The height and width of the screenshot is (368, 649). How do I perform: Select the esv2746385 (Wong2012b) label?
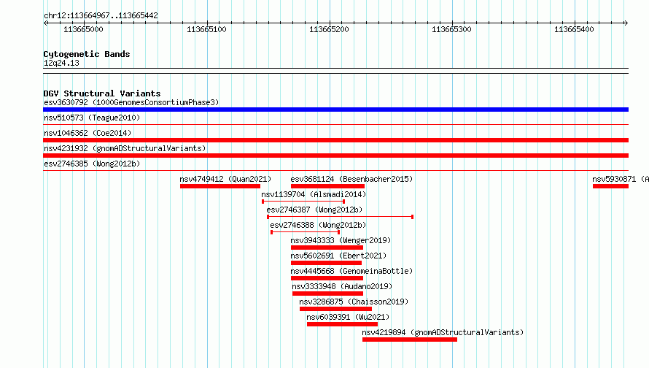pyautogui.click(x=92, y=164)
